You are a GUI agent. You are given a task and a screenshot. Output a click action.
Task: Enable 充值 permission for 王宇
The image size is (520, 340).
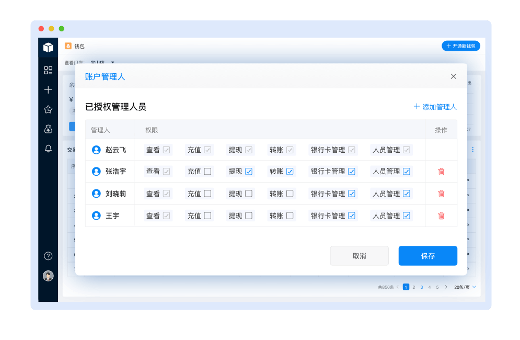(x=207, y=216)
